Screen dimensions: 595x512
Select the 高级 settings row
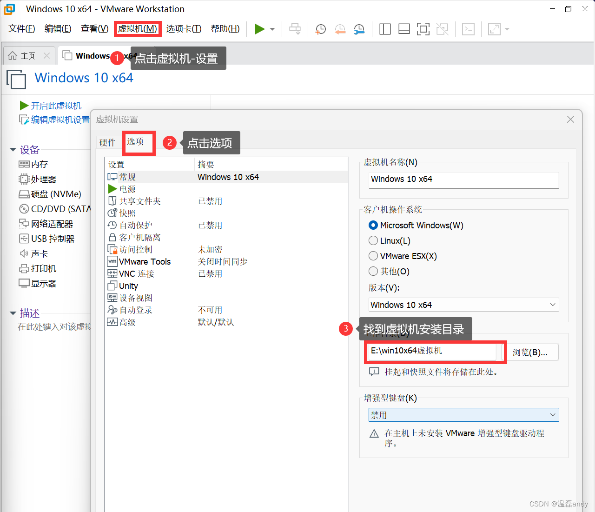tap(226, 322)
